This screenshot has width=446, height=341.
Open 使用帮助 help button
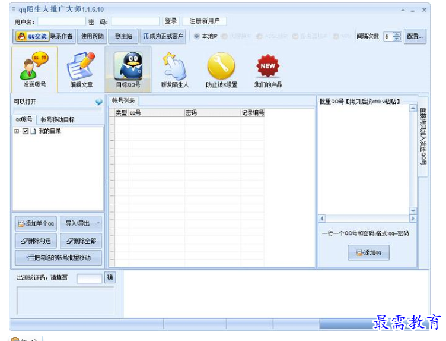[x=92, y=36]
